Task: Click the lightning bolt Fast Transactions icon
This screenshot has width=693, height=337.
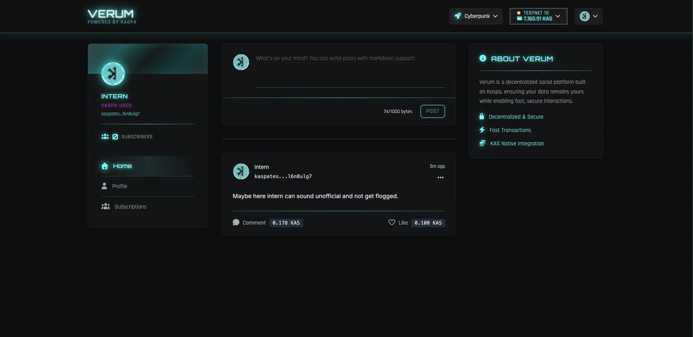Action: (x=482, y=130)
